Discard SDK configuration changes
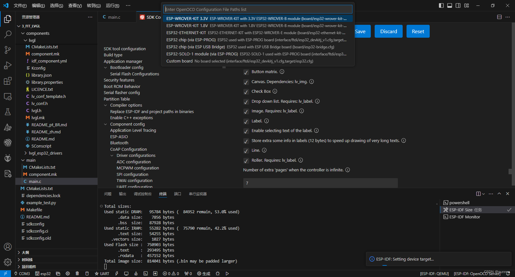This screenshot has height=277, width=515. [x=389, y=31]
